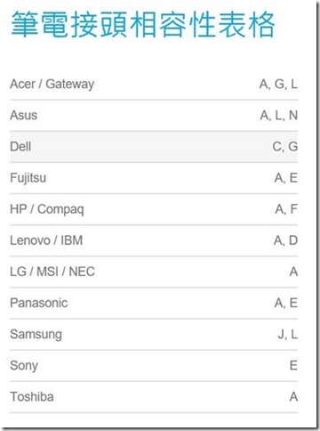
Task: Click Sony's E connector code
Action: (x=293, y=366)
